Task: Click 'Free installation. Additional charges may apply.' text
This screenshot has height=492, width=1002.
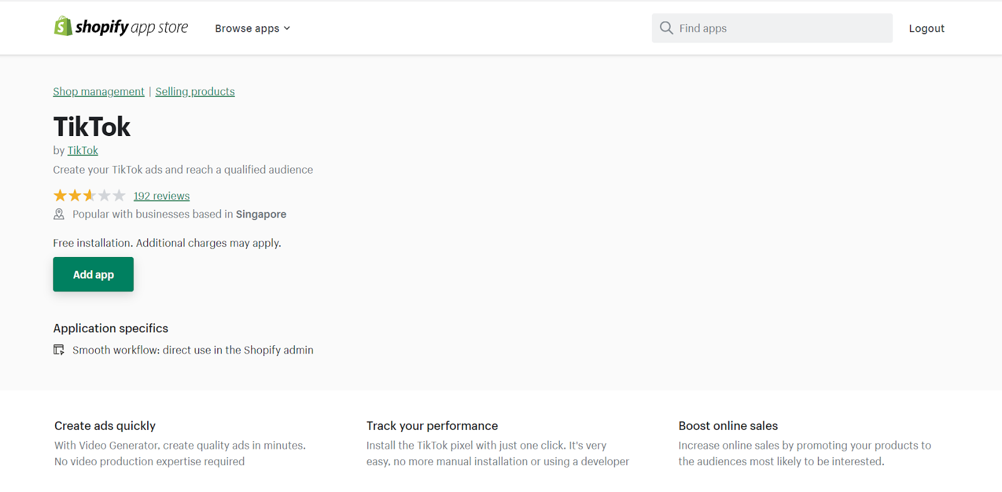Action: [x=167, y=243]
